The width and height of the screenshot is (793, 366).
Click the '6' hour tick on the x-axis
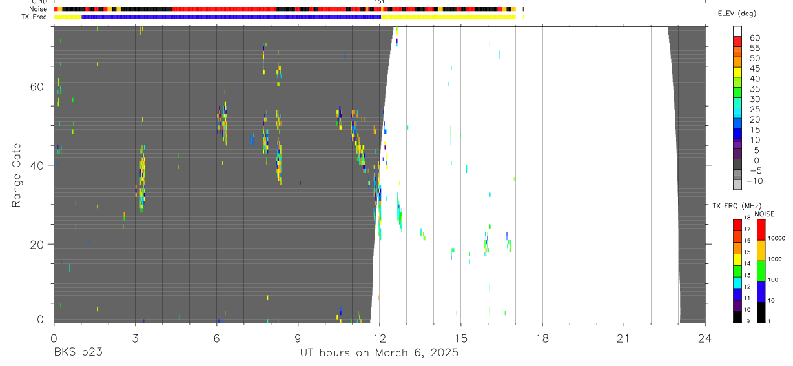[216, 338]
